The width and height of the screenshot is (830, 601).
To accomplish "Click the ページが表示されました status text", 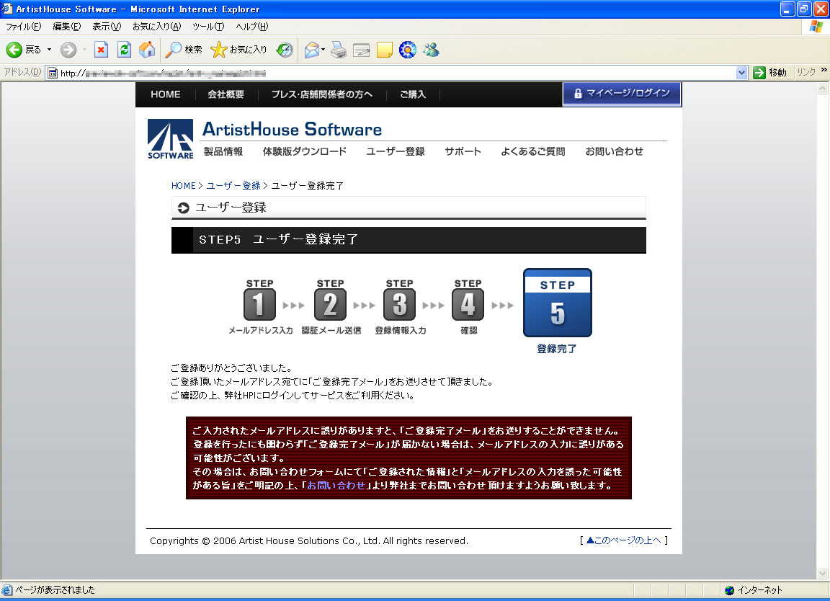I will coord(55,590).
